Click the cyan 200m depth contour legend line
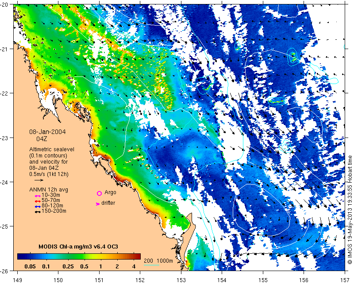The width and height of the screenshot is (354, 283). tap(151, 265)
